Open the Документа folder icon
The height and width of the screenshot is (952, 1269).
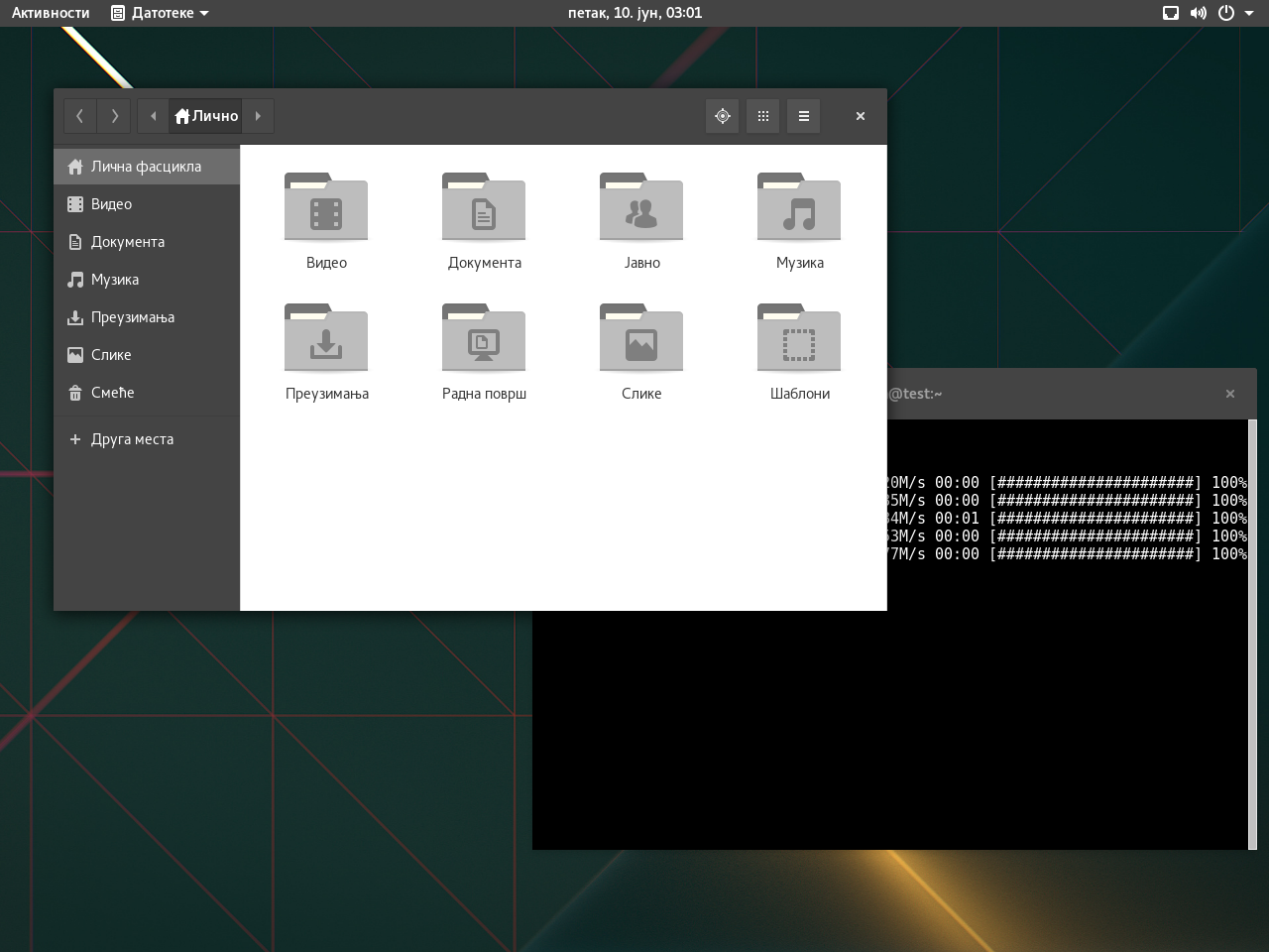tap(484, 207)
